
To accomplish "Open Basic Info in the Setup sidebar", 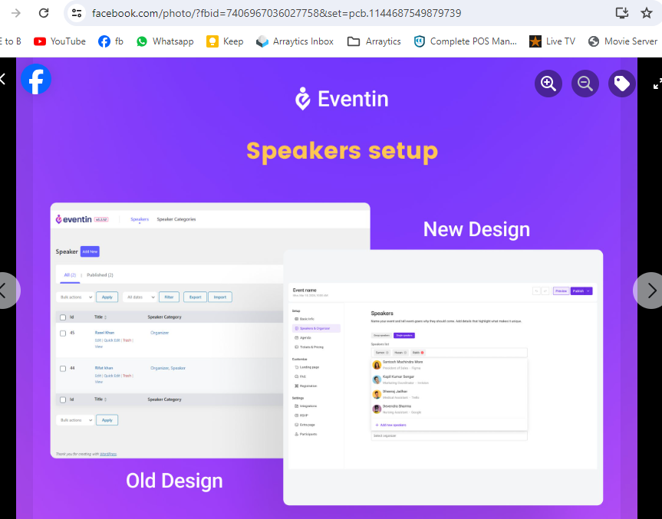I will click(x=305, y=319).
